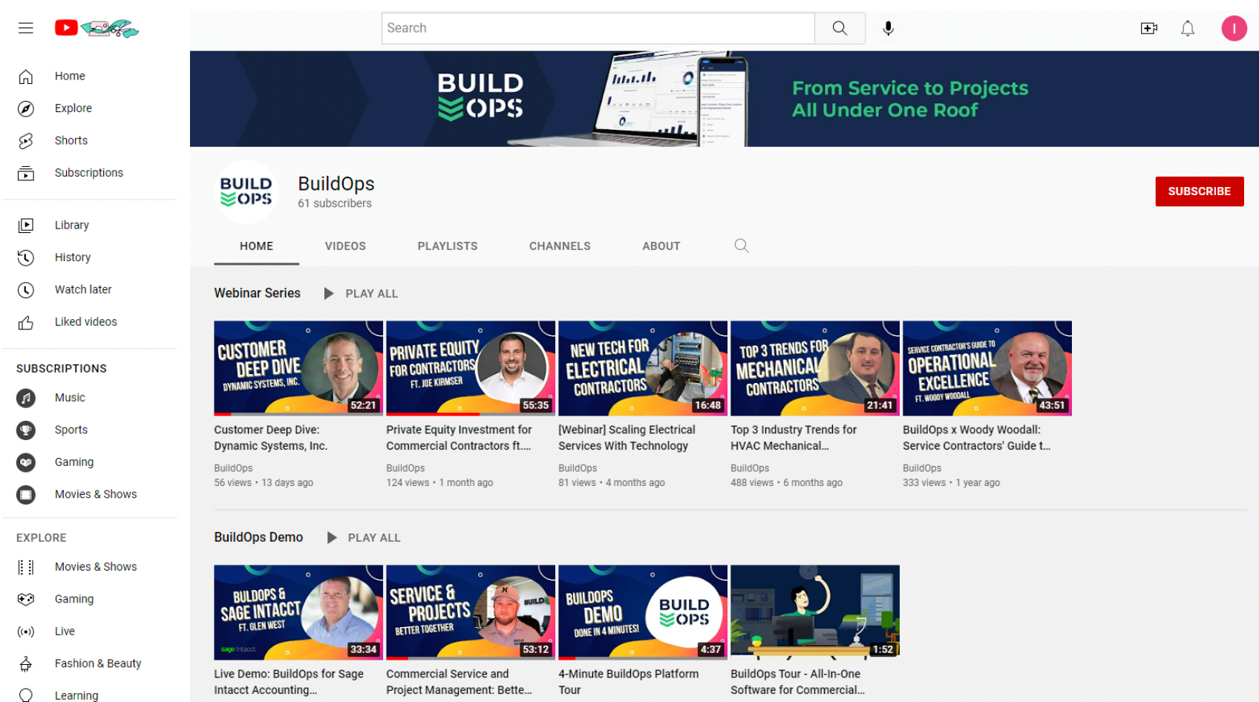Open Subscriptions in sidebar
1259x702 pixels.
coord(90,173)
